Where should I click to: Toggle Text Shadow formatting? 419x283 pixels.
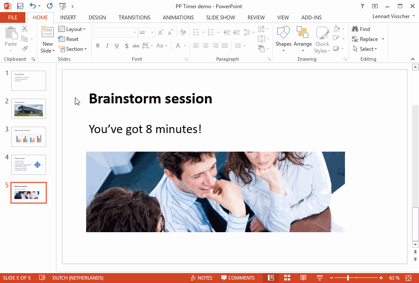tap(127, 46)
